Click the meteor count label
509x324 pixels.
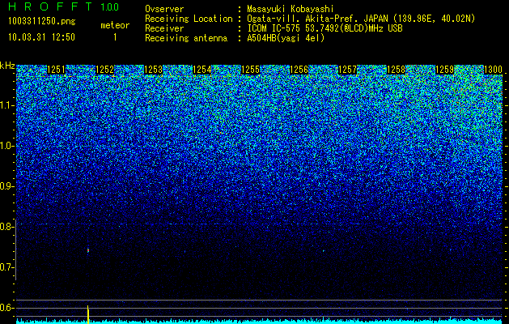coord(115,25)
